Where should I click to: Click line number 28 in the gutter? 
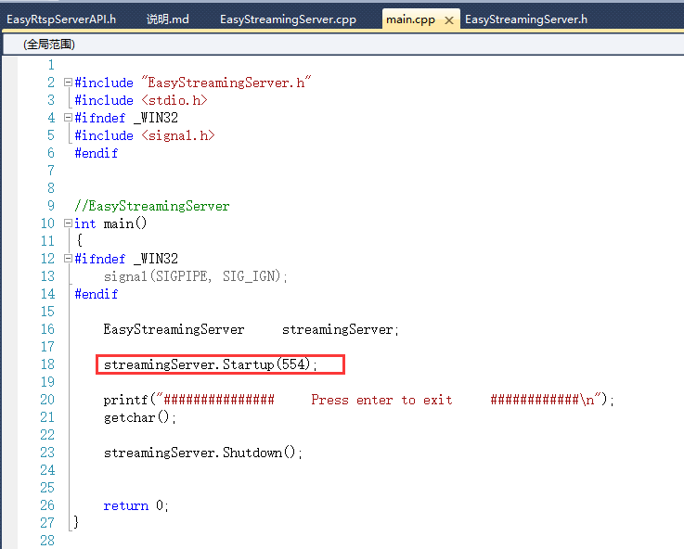coord(47,541)
